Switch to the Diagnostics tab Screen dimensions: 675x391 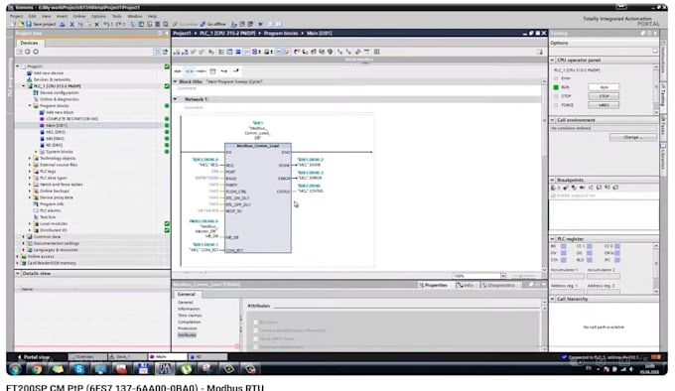(x=498, y=285)
